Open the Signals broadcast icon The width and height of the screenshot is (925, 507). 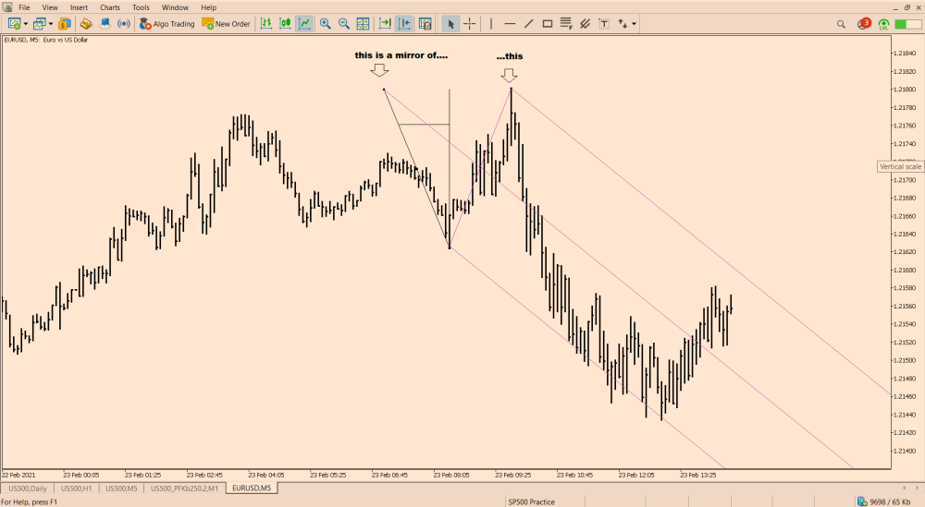[124, 24]
